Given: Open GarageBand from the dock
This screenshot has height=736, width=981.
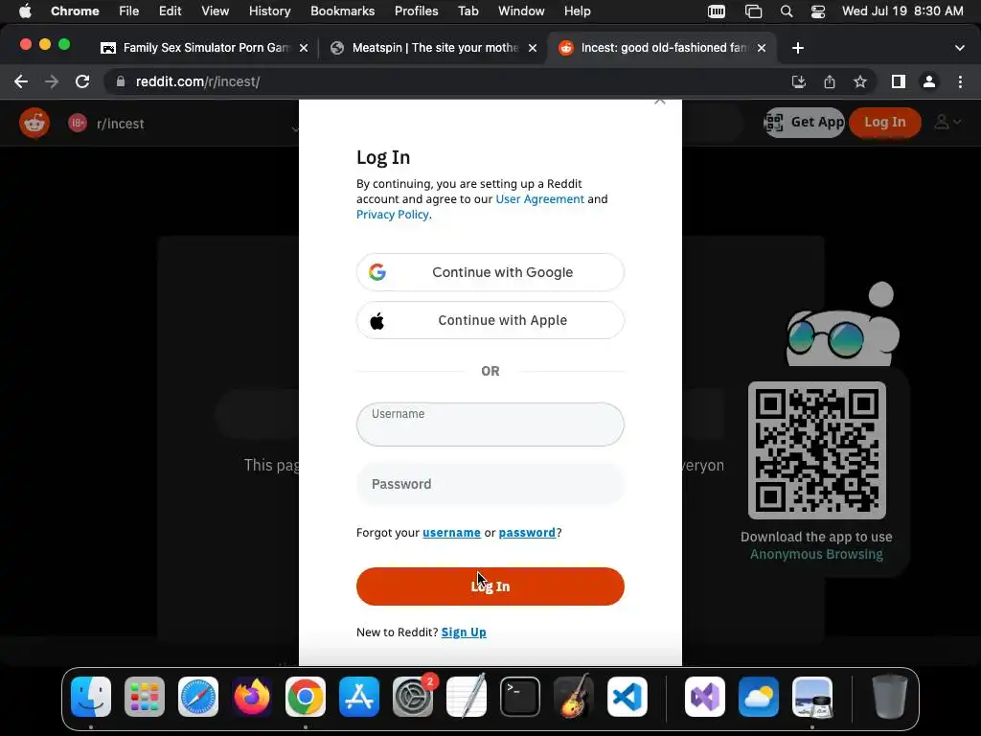Looking at the screenshot, I should [x=574, y=697].
